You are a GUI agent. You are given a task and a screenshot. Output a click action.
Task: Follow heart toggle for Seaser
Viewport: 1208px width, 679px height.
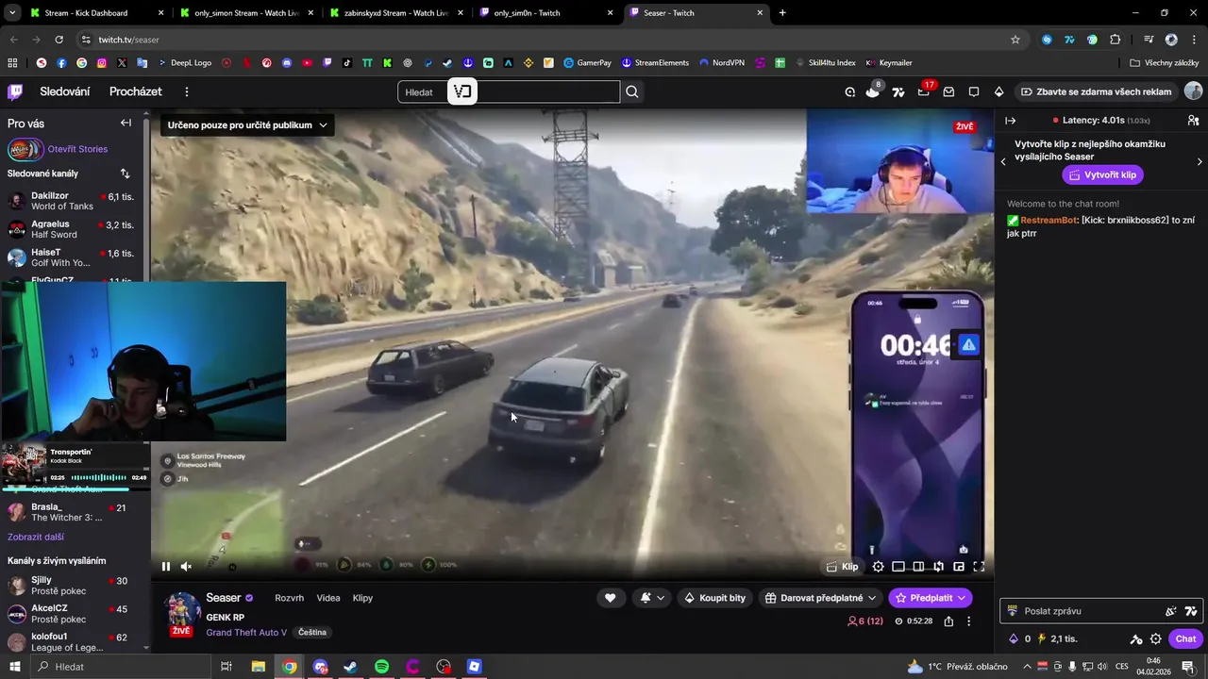(x=610, y=598)
